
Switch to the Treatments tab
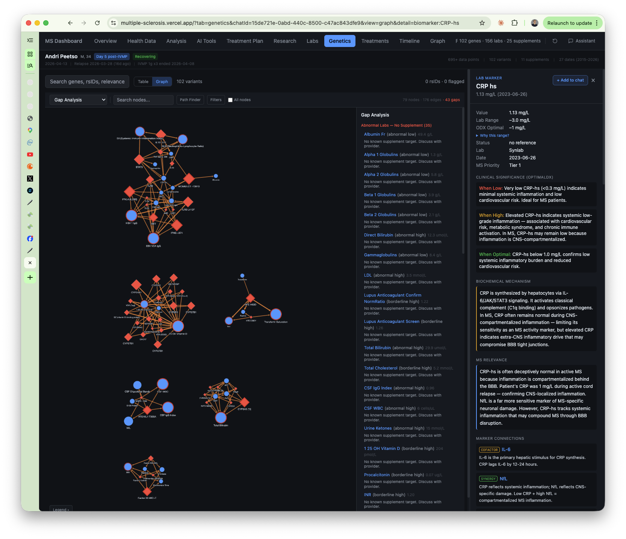pyautogui.click(x=375, y=41)
